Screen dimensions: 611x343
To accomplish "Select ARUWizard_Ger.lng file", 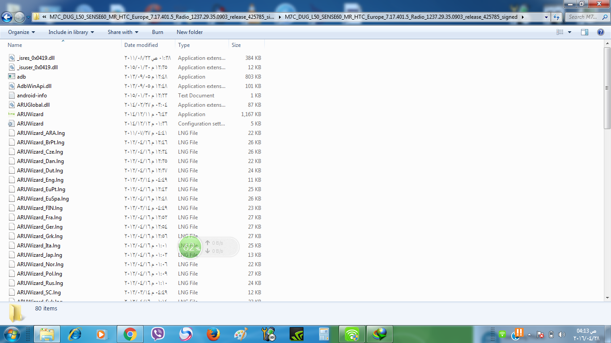I will tap(40, 227).
